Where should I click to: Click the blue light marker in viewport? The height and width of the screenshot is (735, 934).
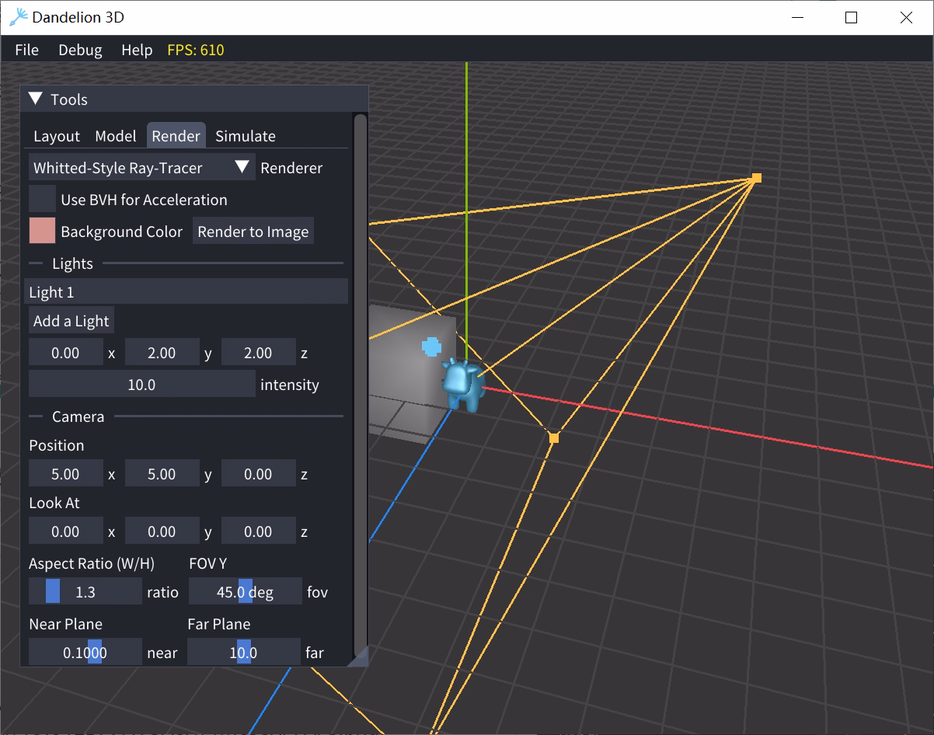click(431, 347)
